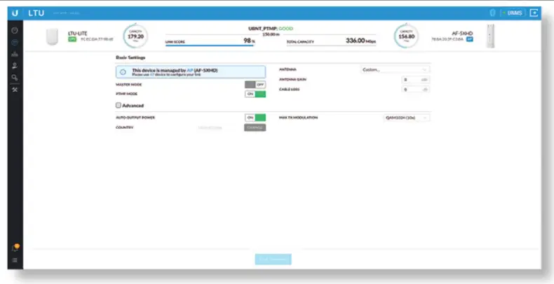Collapse the Advanced section
This screenshot has width=554, height=284.
pos(119,106)
